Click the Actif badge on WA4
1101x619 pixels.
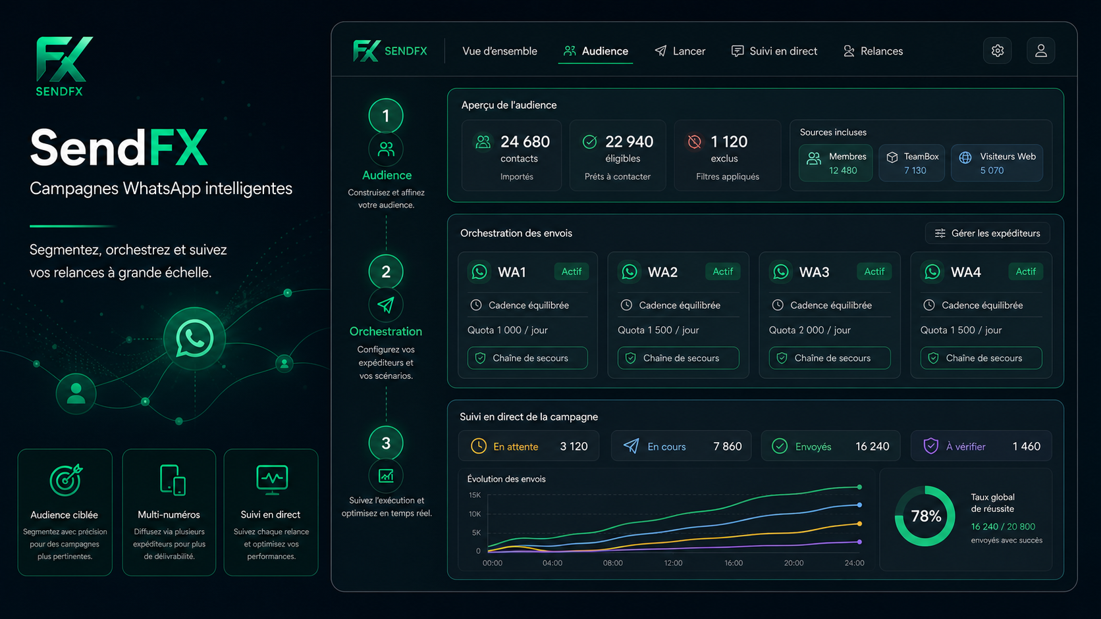point(1026,272)
